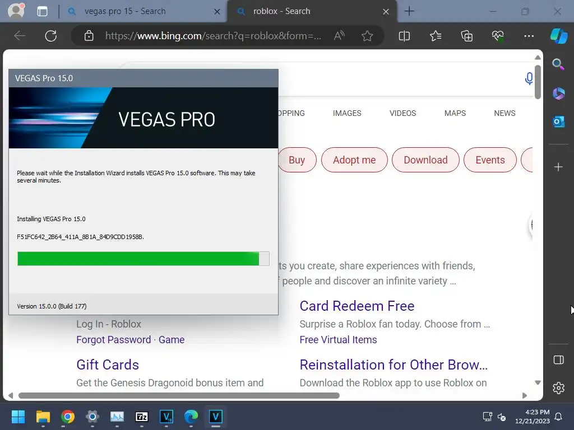The width and height of the screenshot is (574, 430).
Task: Open the tab actions menu icon
Action: click(x=42, y=11)
